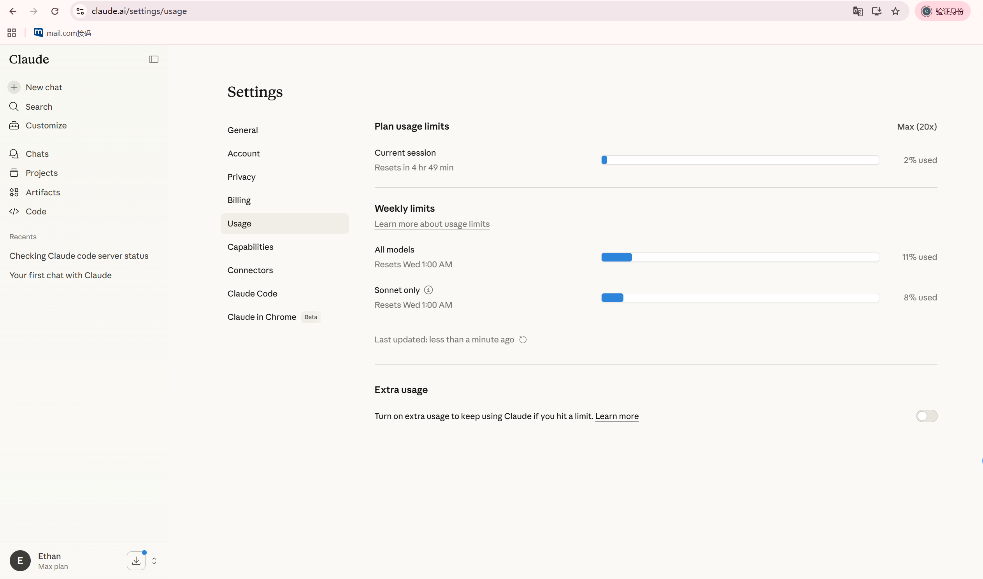Screen dimensions: 983x579
Task: Follow the Learn more about usage limits link
Action: coord(432,224)
